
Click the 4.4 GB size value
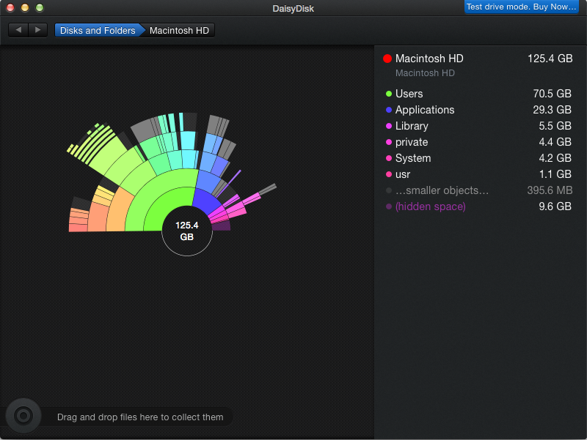point(555,142)
